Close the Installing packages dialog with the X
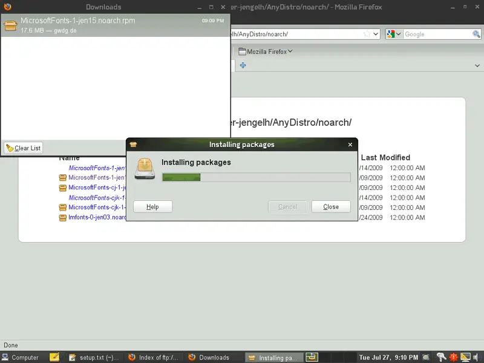Viewport: 484px width, 363px height. click(x=350, y=145)
